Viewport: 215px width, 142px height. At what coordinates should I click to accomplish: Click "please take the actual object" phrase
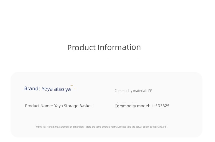pyautogui.click(x=134, y=127)
